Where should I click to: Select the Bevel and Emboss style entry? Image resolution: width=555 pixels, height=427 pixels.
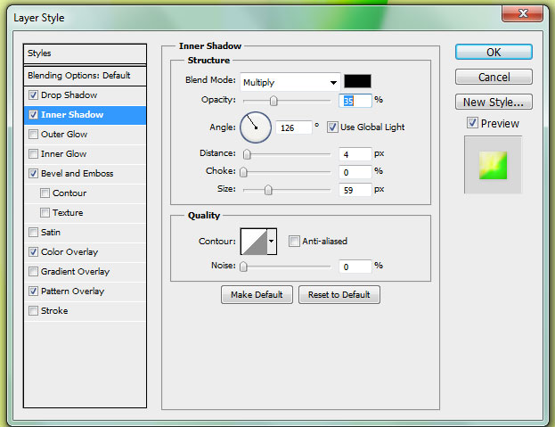pyautogui.click(x=78, y=174)
